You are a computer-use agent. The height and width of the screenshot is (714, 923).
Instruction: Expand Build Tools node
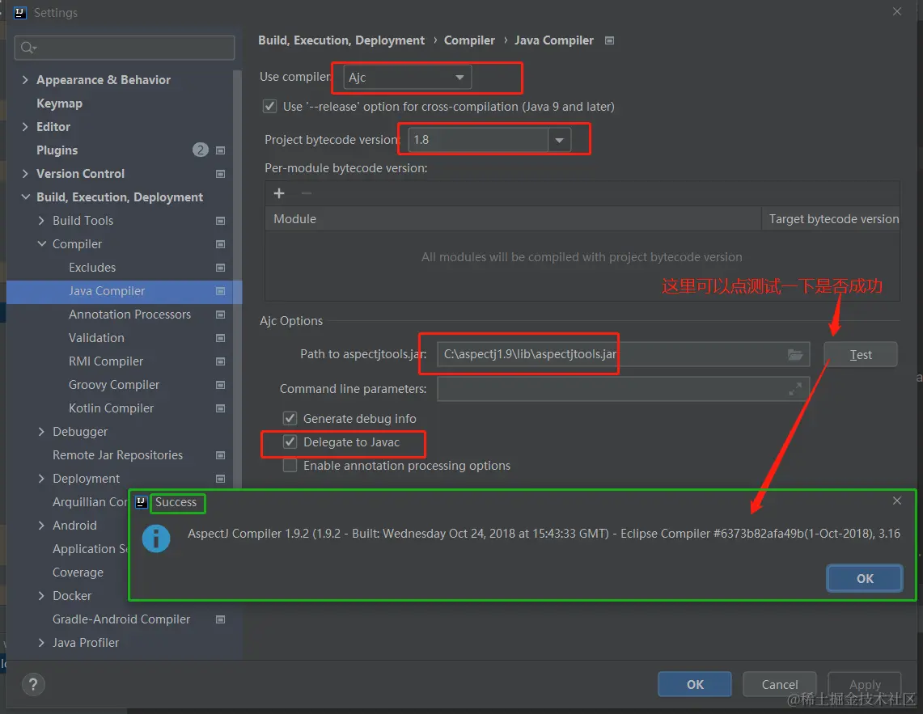click(x=41, y=221)
